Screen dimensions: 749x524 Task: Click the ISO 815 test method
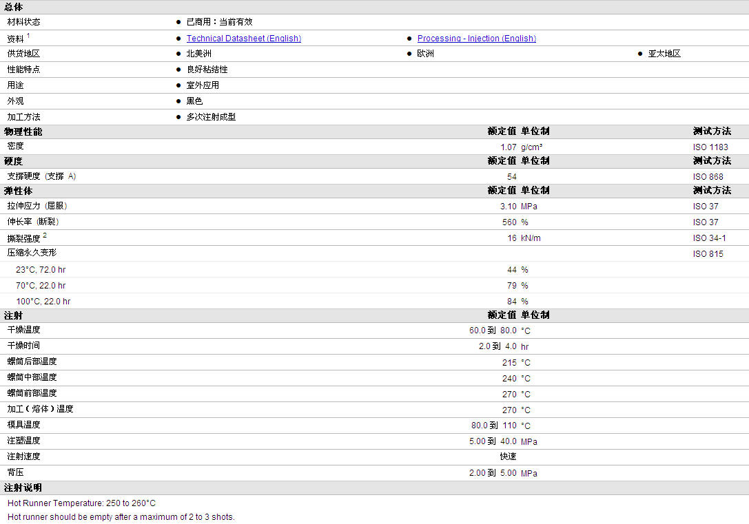pyautogui.click(x=708, y=254)
